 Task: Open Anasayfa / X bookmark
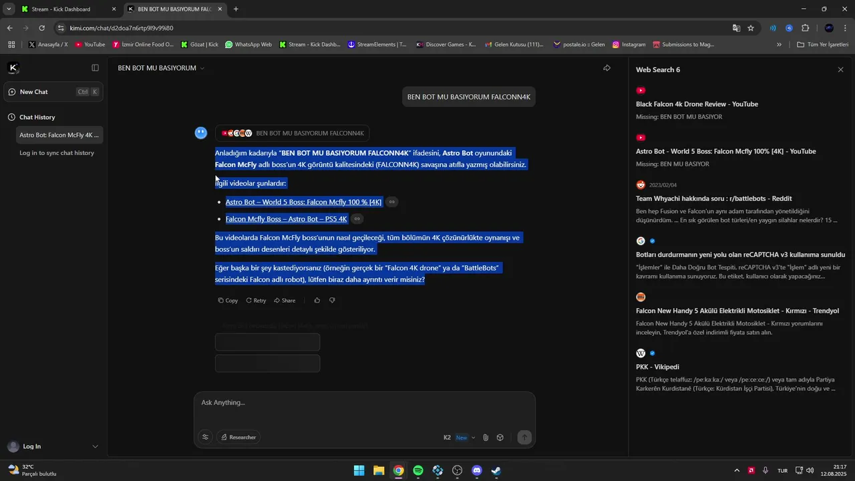click(x=47, y=45)
